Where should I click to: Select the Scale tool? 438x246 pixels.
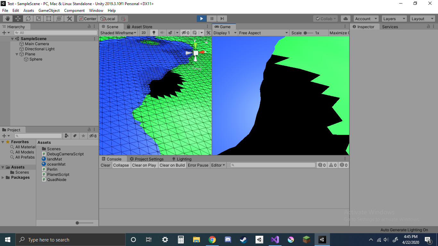click(38, 19)
